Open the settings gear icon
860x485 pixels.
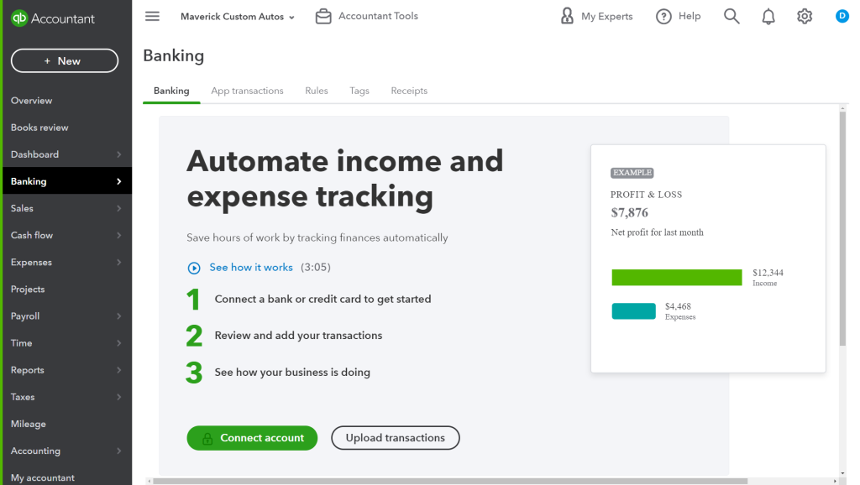805,17
